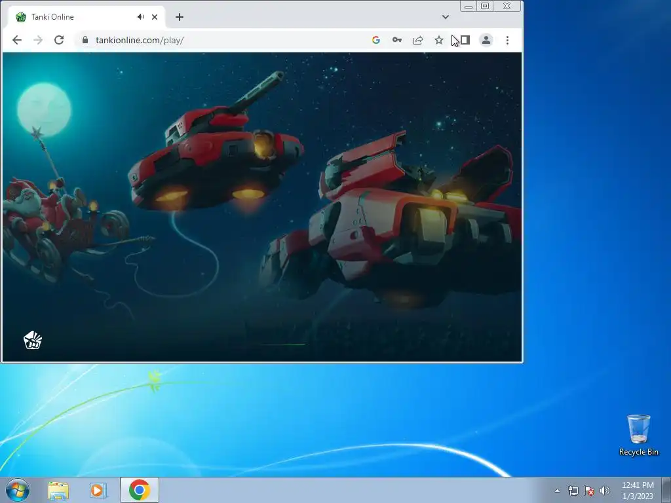
Task: Click the white fist logo in the game
Action: pyautogui.click(x=33, y=341)
